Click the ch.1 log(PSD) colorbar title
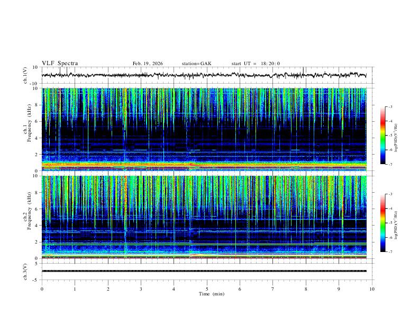This screenshot has height=324, width=419. pos(396,138)
